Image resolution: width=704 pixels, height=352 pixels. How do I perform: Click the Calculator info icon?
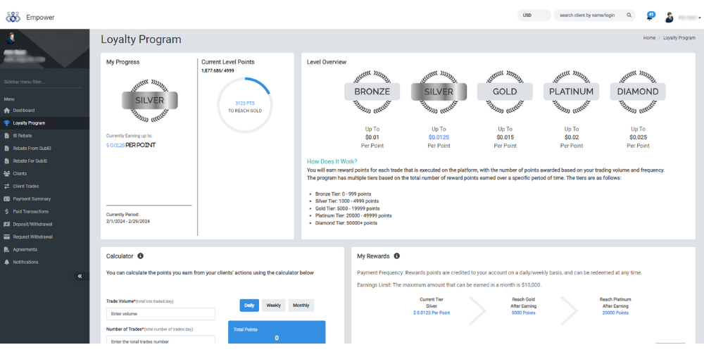pos(140,256)
